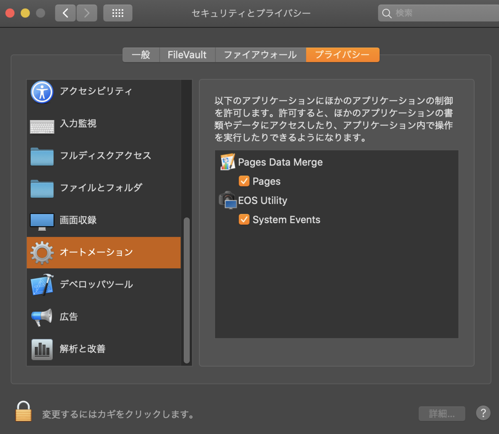The image size is (499, 434).
Task: Switch to the FileVault tab
Action: coord(186,55)
